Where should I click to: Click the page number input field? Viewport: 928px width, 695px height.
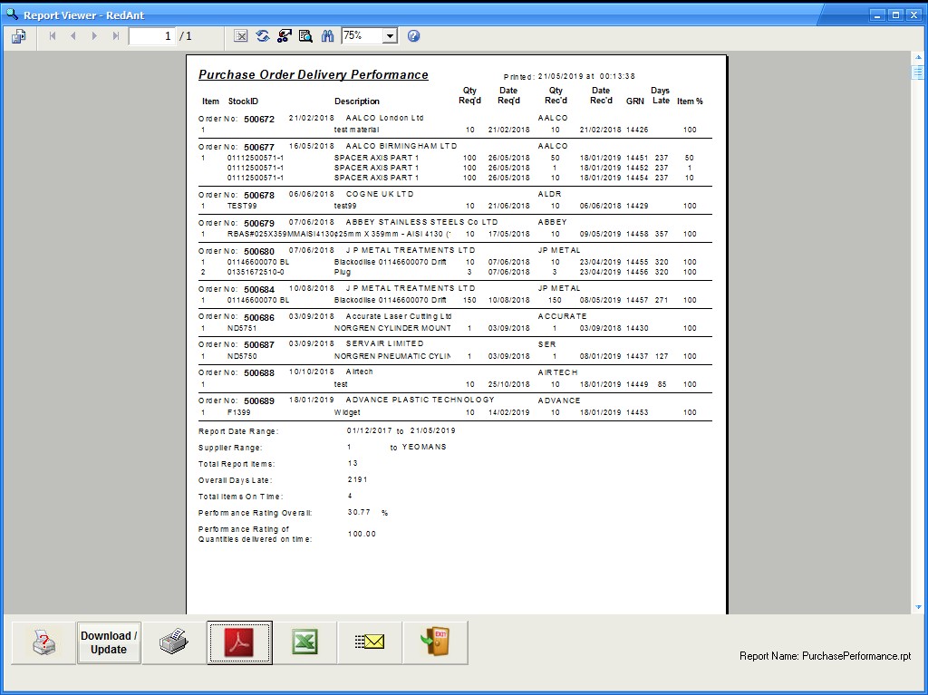point(150,36)
